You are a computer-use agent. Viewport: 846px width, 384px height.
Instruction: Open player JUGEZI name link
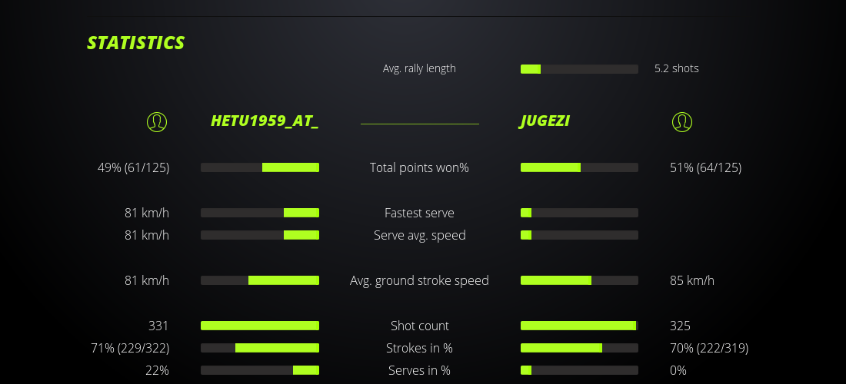coord(545,121)
